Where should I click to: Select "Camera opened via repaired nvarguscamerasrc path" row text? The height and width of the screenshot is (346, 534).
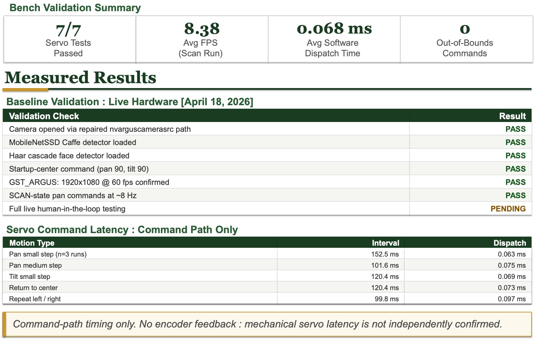[100, 129]
